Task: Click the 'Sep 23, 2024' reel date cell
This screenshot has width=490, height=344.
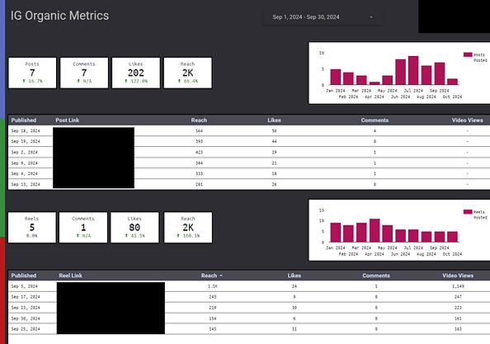Action: pos(26,308)
